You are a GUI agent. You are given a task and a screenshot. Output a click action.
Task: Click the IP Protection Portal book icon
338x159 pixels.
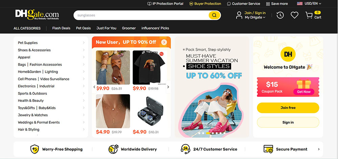[149, 4]
